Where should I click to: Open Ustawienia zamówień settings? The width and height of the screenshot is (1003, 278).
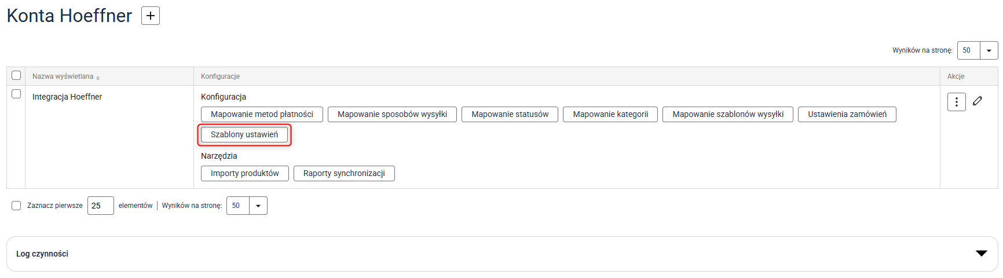pyautogui.click(x=847, y=114)
